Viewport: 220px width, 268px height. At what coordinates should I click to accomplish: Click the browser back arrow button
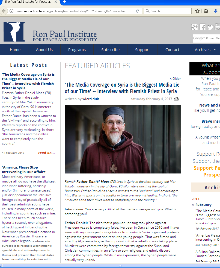(x=4, y=11)
